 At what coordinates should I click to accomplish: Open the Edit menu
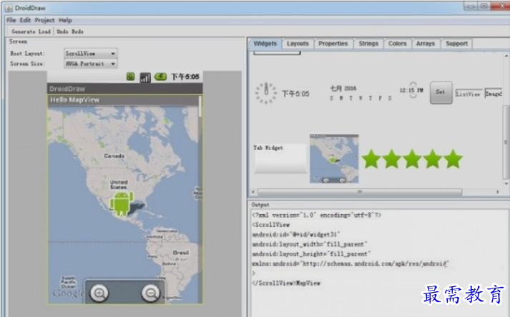click(x=25, y=20)
